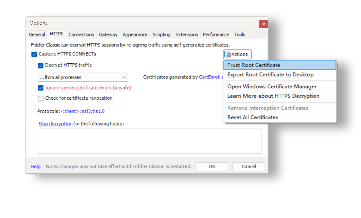Click the Actions button certificate icon
This screenshot has height=218, width=361.
coord(228,54)
